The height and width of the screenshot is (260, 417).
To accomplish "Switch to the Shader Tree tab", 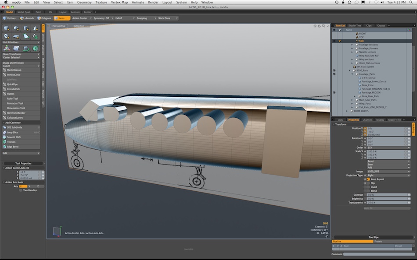I will [355, 25].
